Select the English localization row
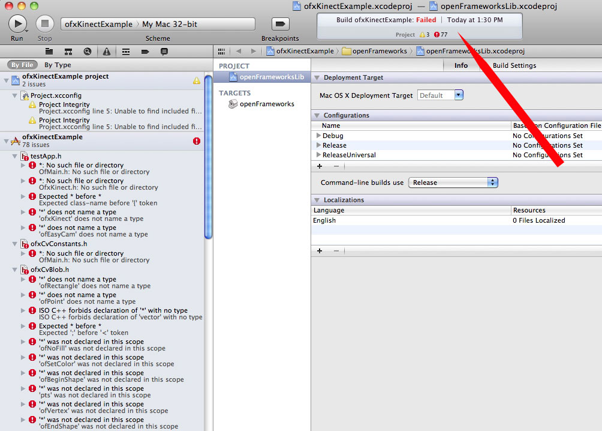 click(x=456, y=220)
